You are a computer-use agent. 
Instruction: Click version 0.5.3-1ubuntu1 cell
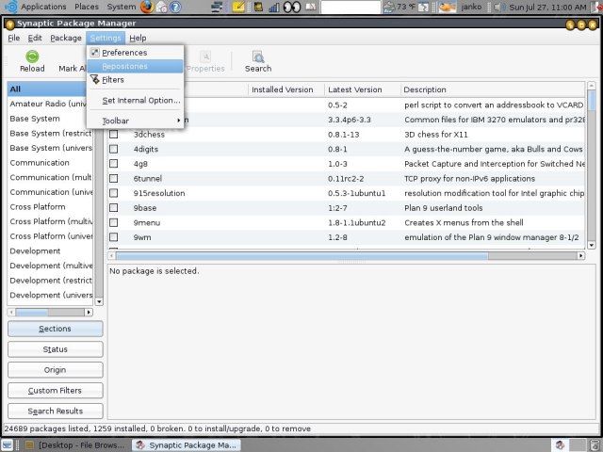(x=356, y=193)
